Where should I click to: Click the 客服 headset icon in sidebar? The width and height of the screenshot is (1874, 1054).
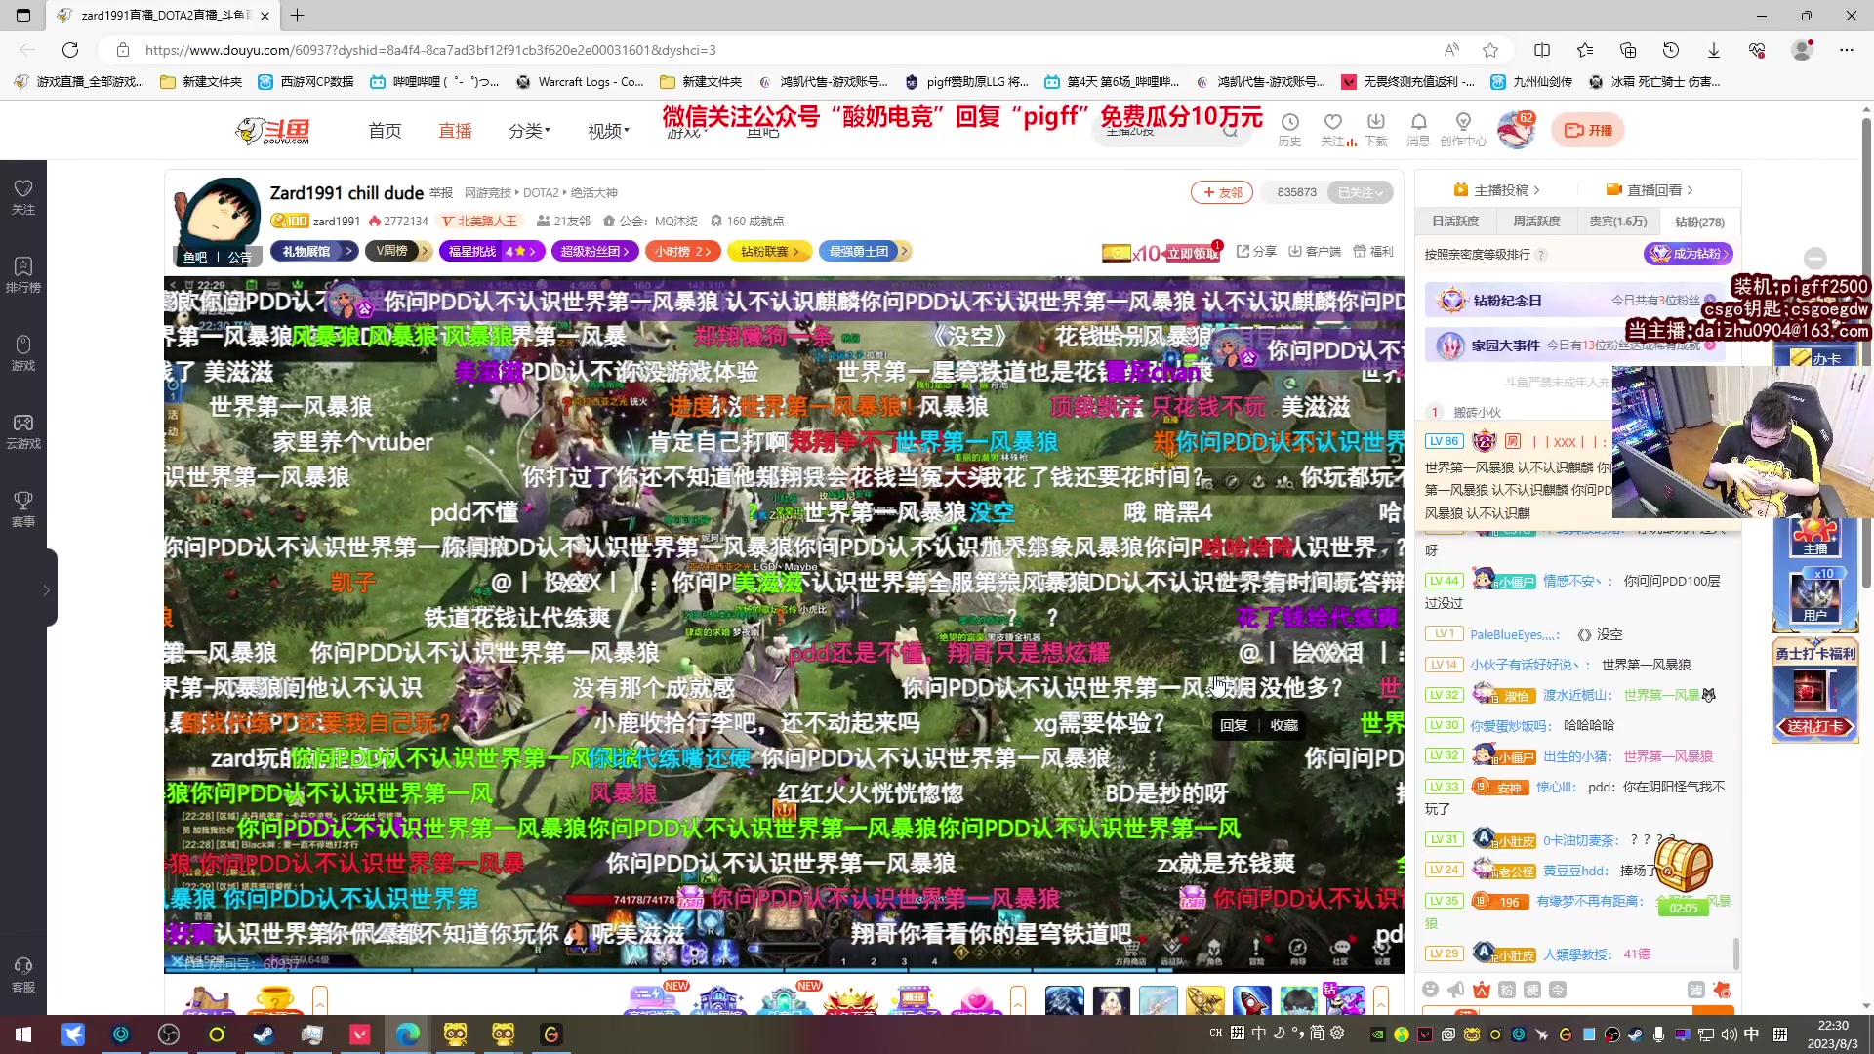[x=23, y=974]
